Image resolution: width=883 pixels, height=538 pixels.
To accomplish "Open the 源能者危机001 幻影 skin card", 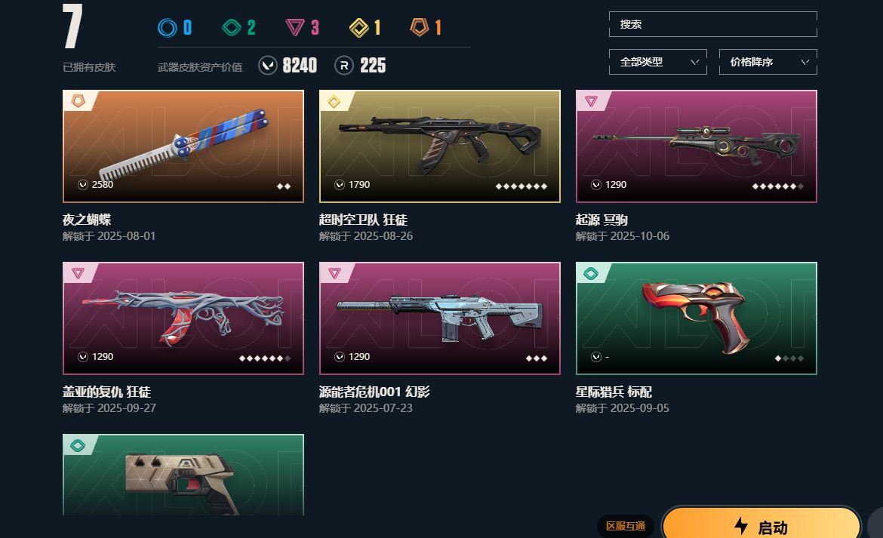I will [x=440, y=318].
